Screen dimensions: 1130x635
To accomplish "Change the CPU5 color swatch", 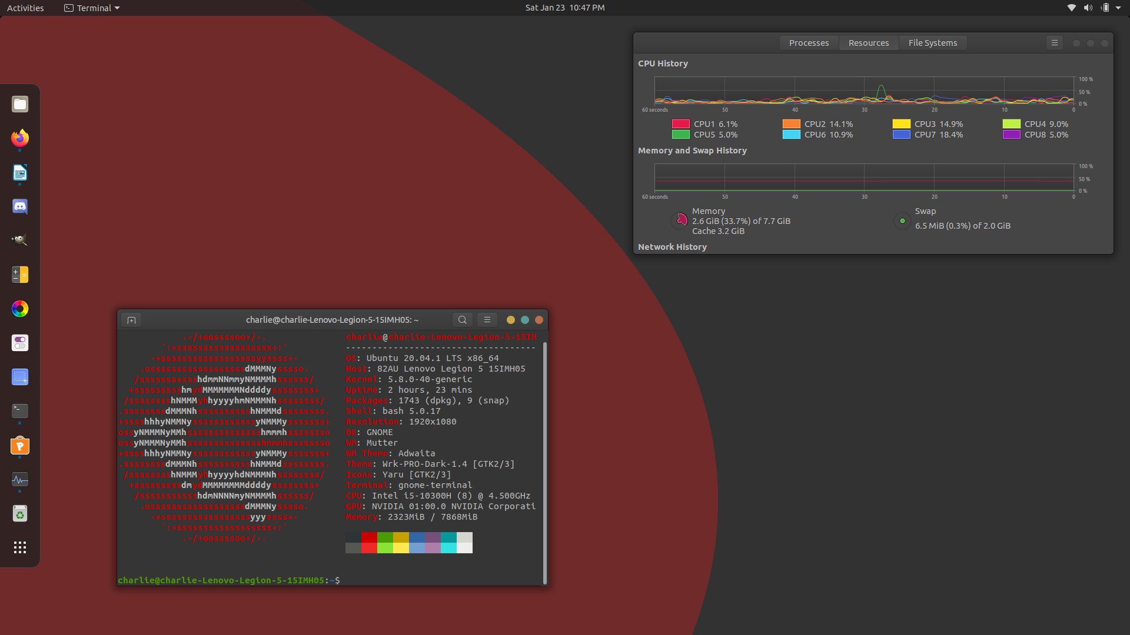I will coord(680,135).
